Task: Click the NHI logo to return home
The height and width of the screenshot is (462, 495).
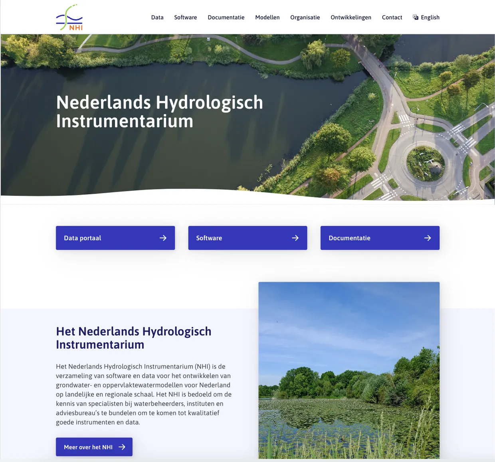Action: pos(69,17)
